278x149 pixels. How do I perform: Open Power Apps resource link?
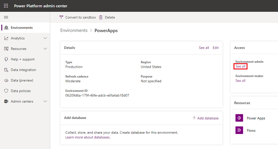pos(256,118)
